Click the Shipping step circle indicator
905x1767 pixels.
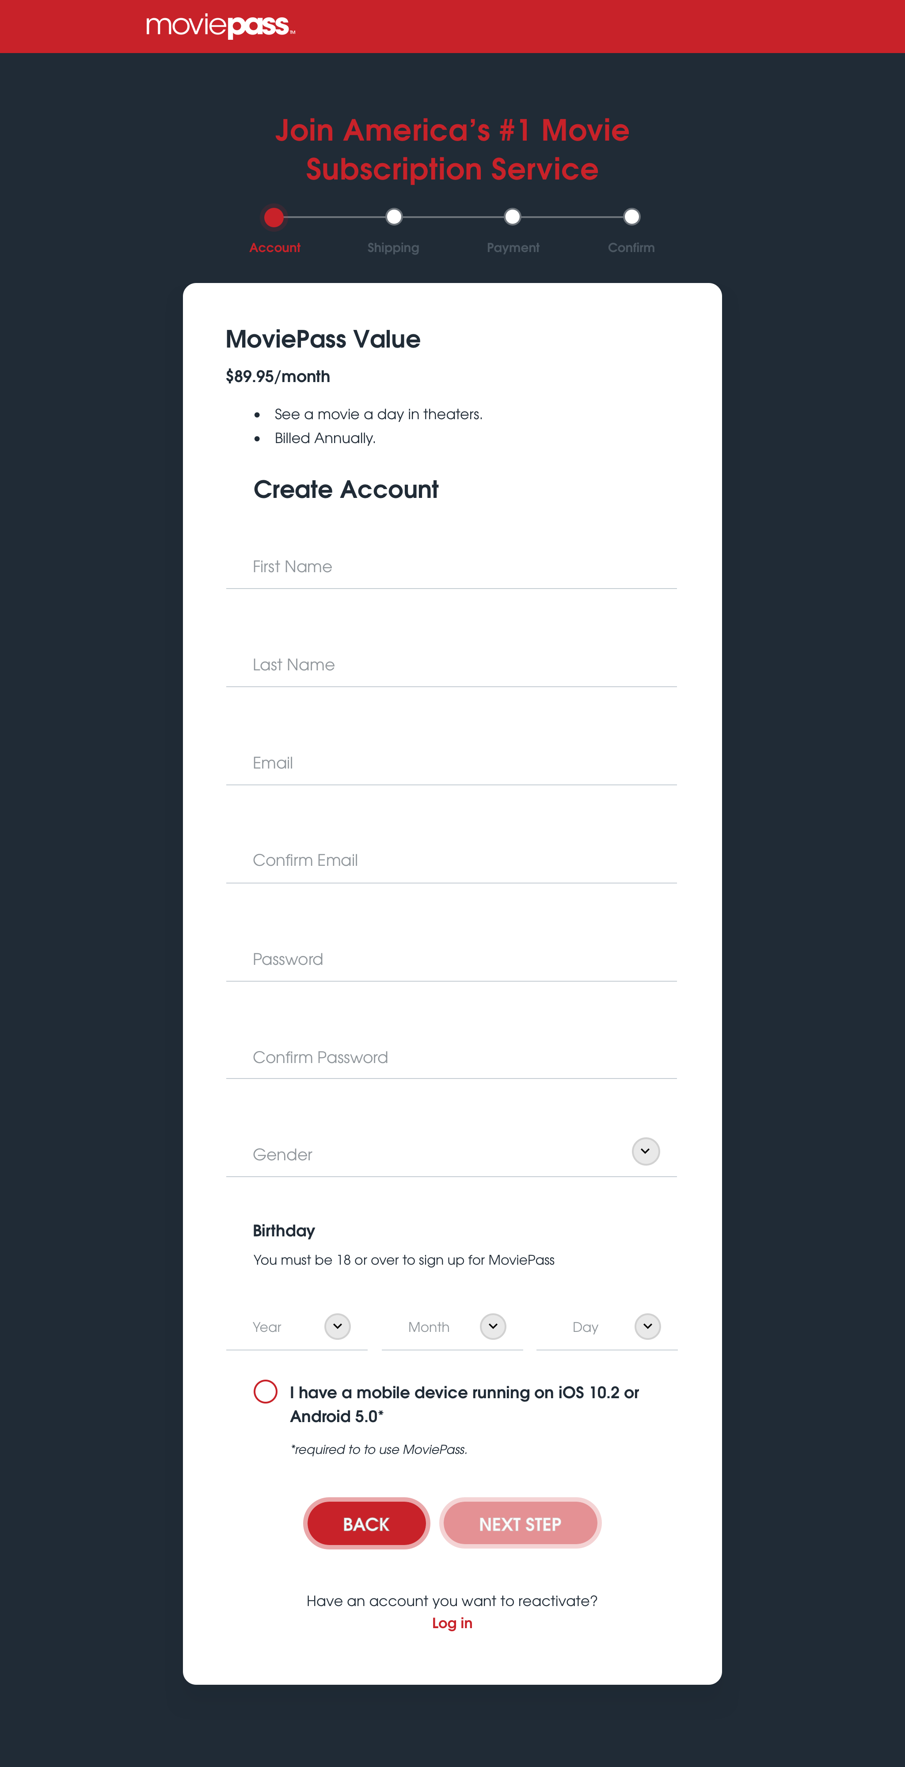click(x=394, y=217)
